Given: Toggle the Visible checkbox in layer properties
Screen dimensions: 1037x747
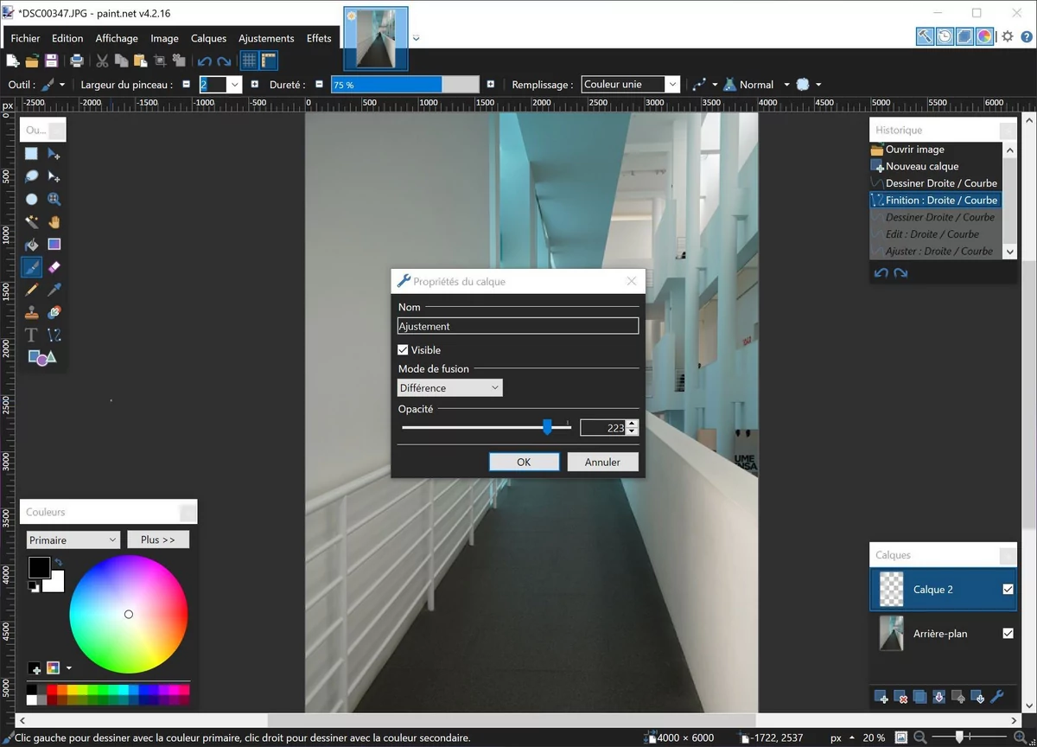Looking at the screenshot, I should 403,350.
